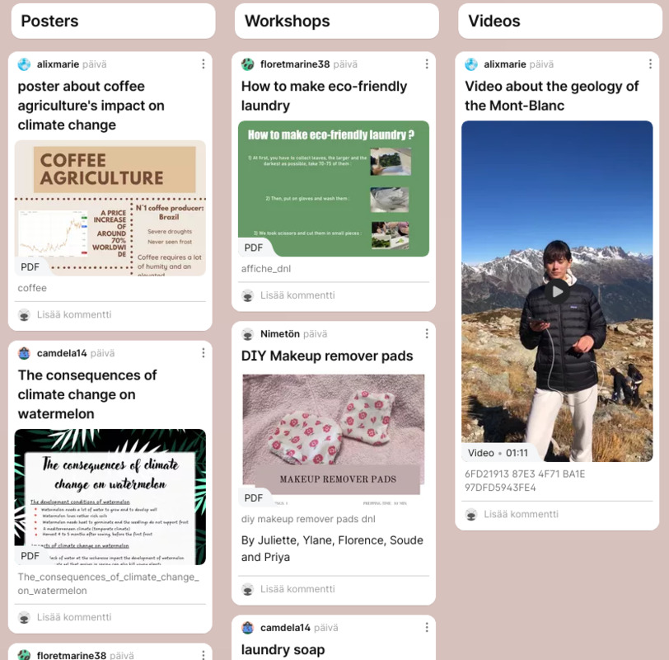
Task: Select the Workshops column header
Action: click(337, 21)
